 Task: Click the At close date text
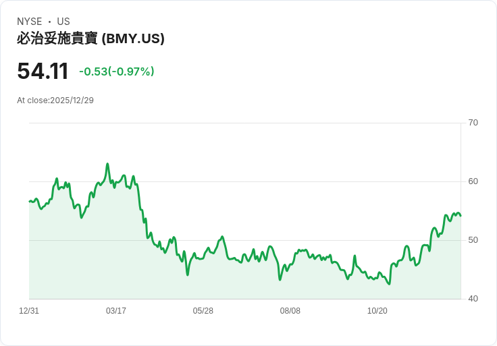pyautogui.click(x=55, y=100)
